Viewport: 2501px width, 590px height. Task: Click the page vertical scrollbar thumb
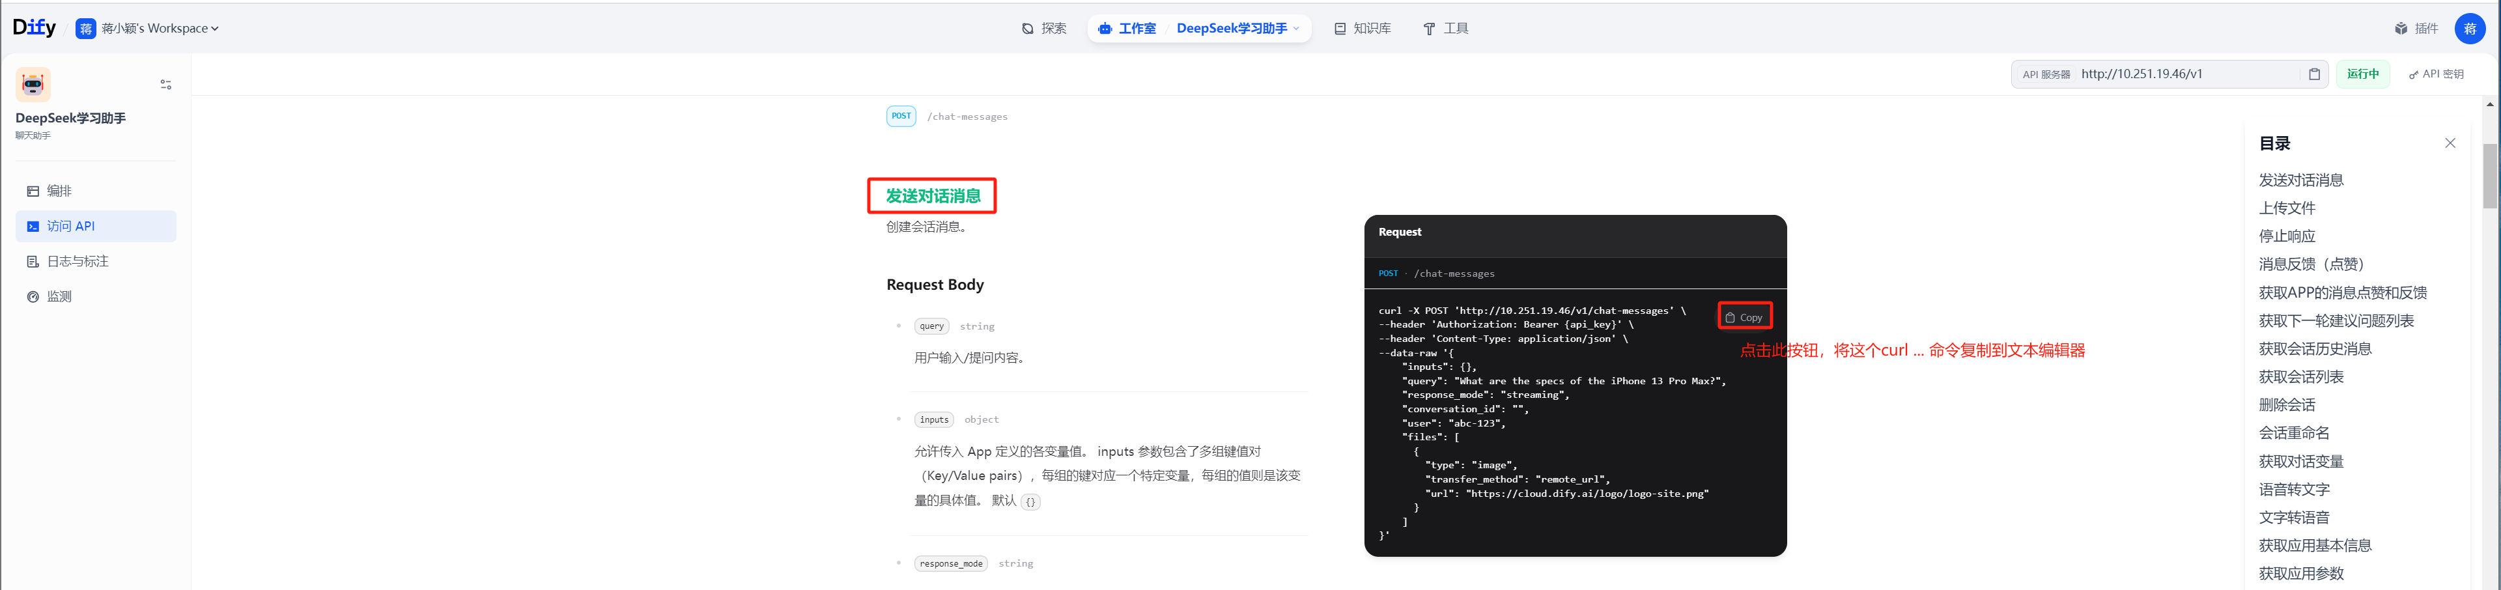point(2491,176)
